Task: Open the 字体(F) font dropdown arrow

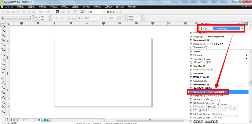Action: (x=242, y=29)
